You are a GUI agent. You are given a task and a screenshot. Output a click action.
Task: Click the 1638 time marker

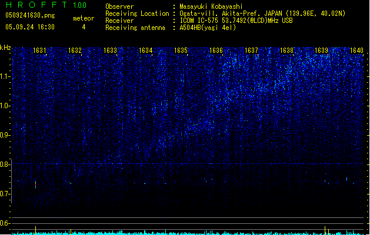pyautogui.click(x=286, y=51)
